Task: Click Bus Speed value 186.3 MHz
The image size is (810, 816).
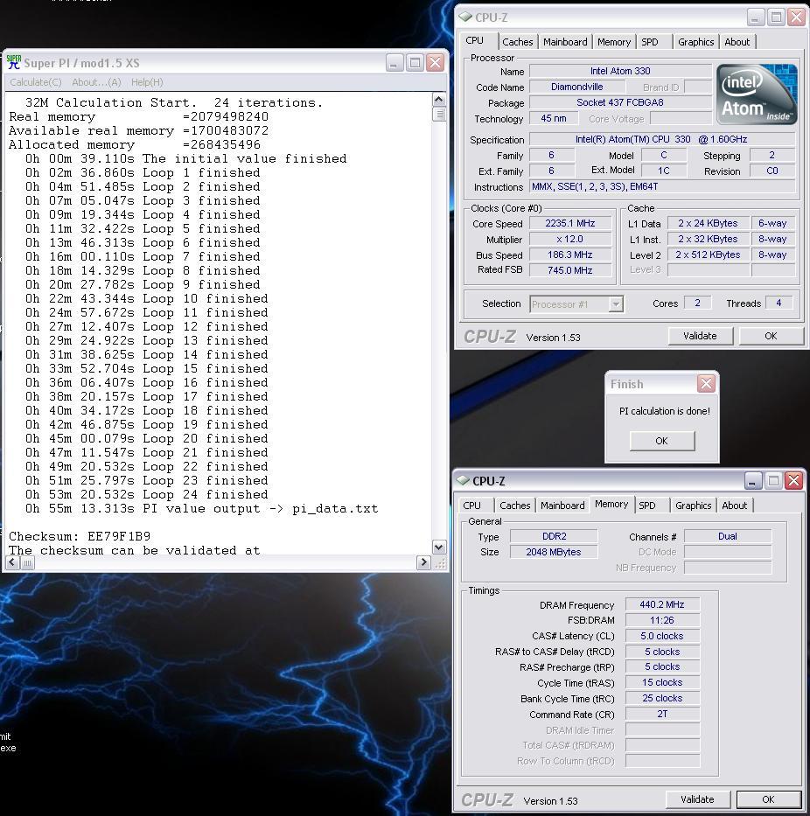Action: (x=570, y=255)
